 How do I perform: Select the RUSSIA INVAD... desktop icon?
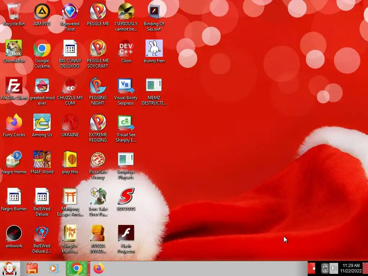coord(98,239)
